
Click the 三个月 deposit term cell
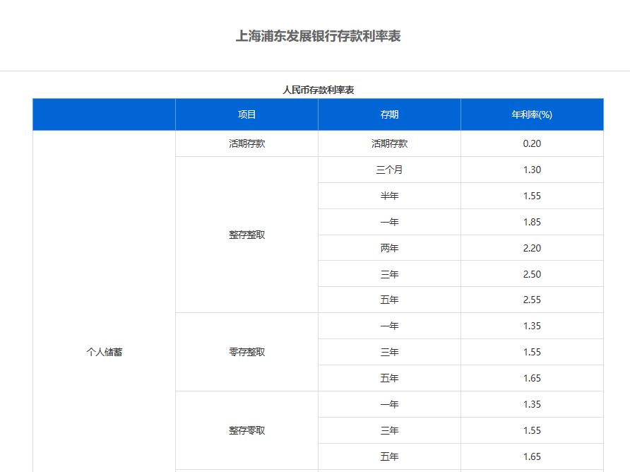pos(389,170)
